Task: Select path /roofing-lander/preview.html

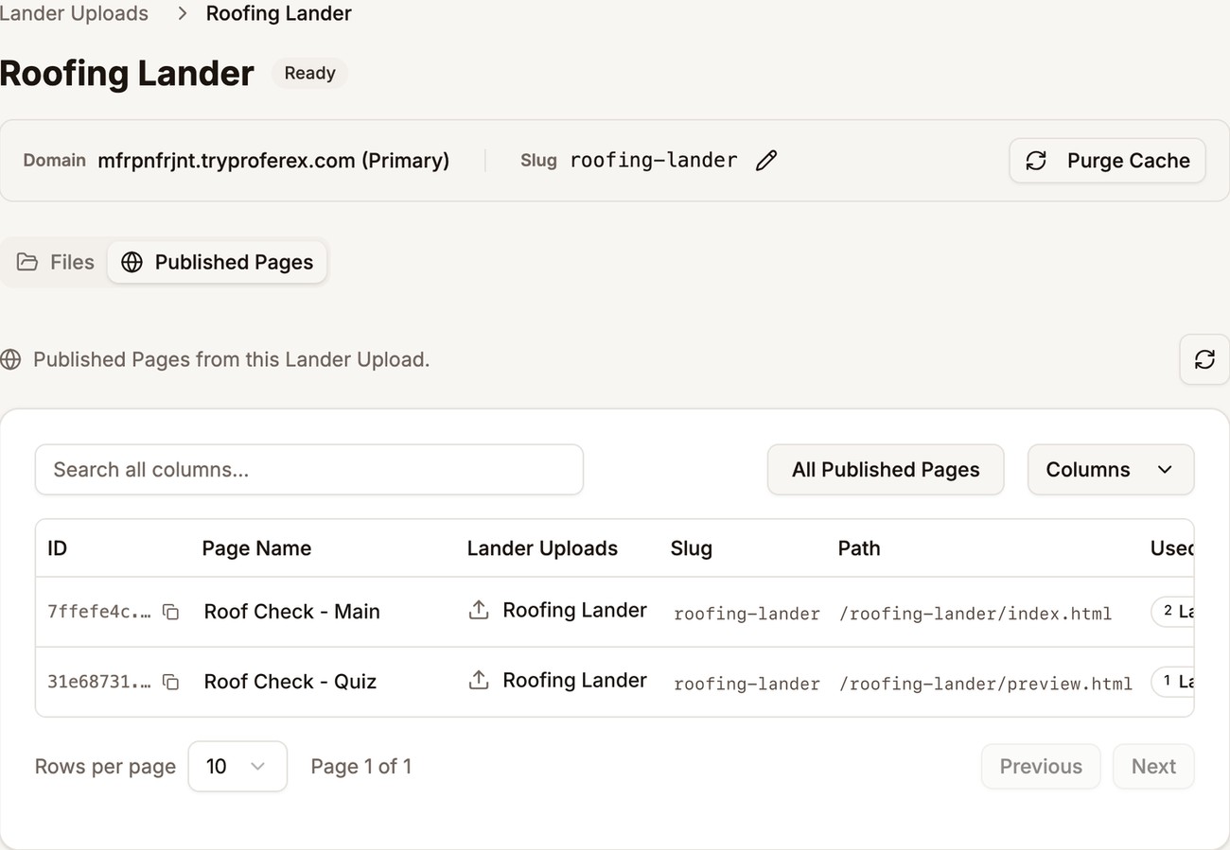Action: pyautogui.click(x=986, y=684)
